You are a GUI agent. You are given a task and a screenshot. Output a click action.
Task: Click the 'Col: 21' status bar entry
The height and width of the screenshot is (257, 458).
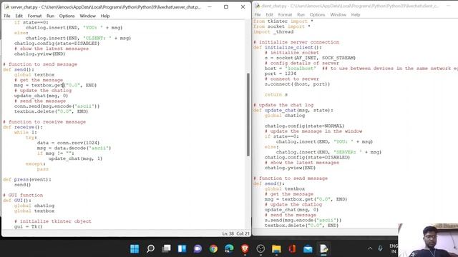[243, 233]
